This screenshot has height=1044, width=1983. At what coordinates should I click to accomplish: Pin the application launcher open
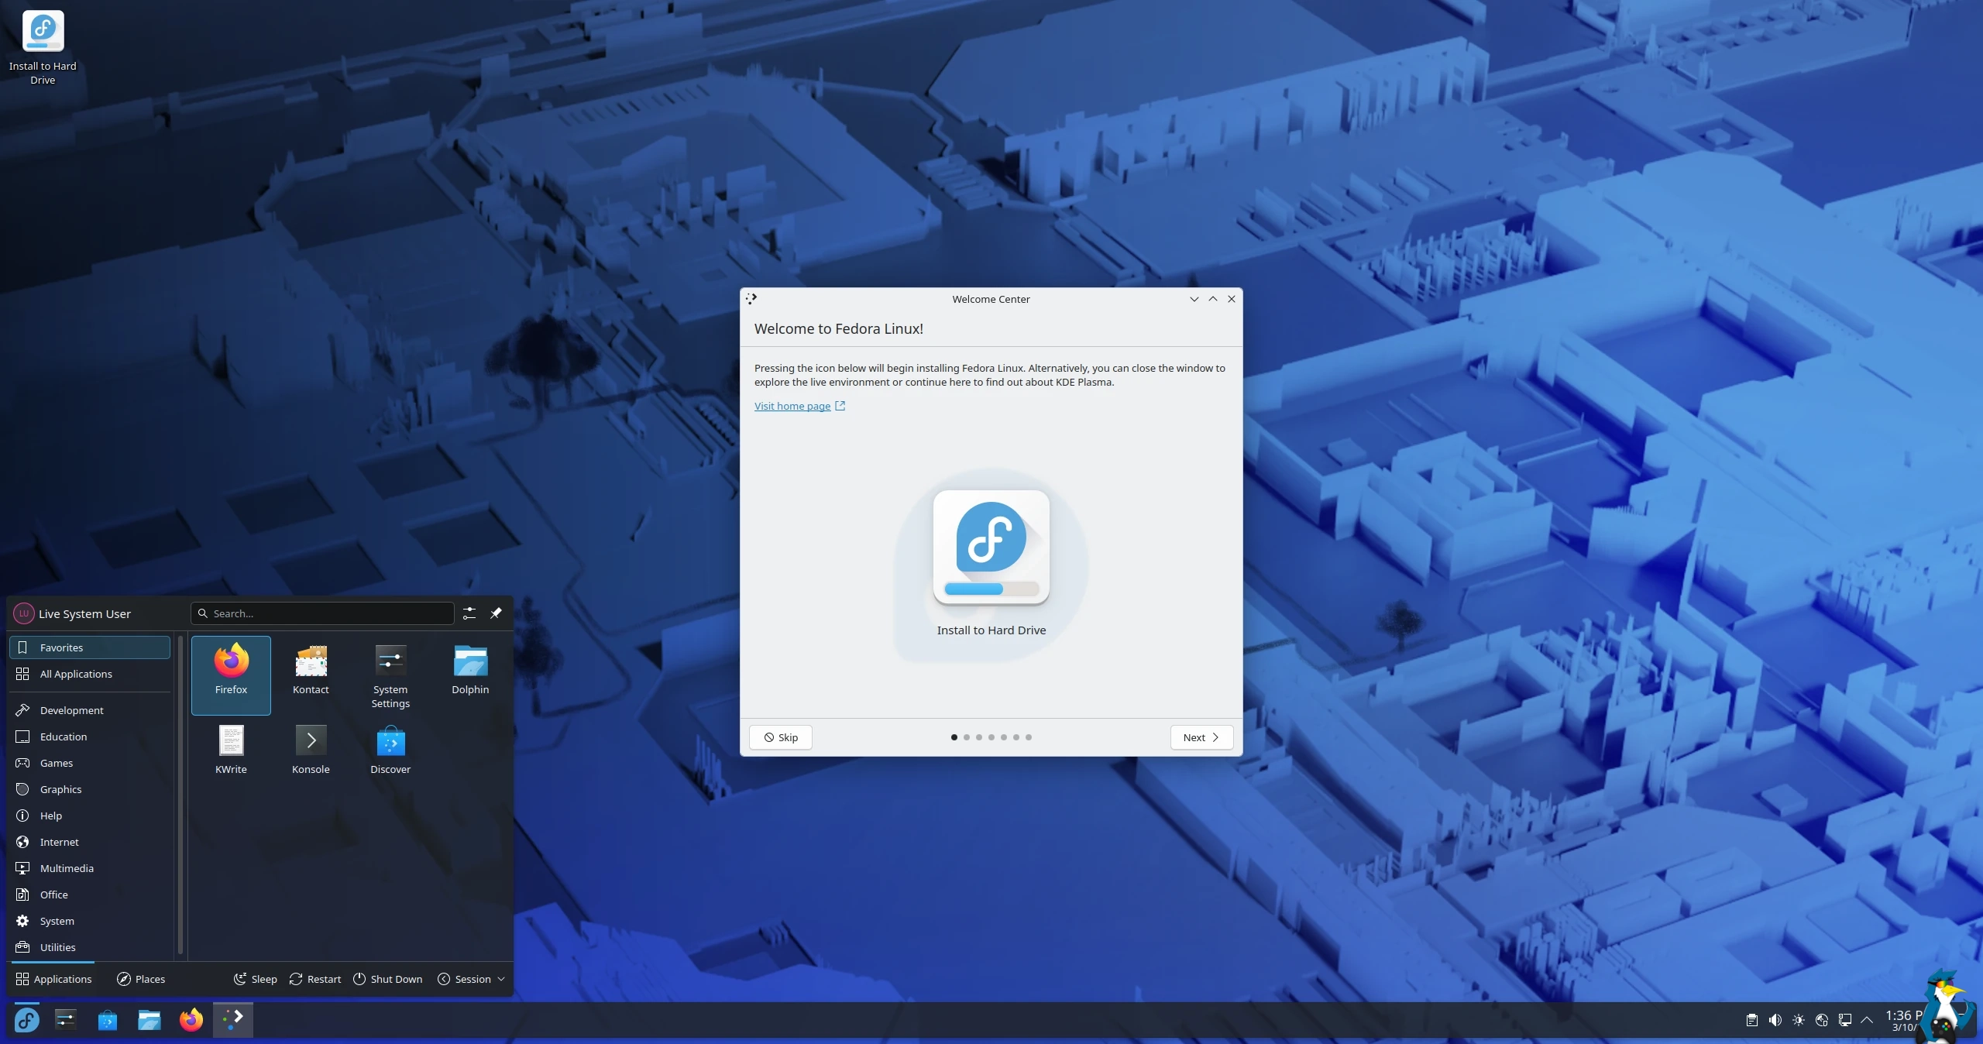496,613
